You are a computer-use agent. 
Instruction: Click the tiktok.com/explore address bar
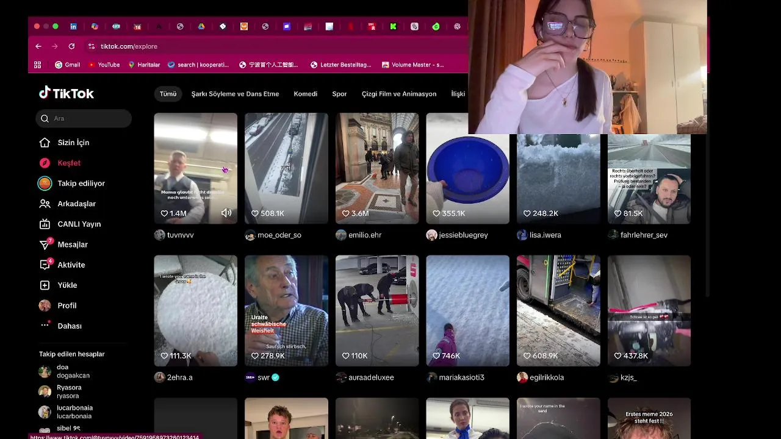click(x=129, y=46)
